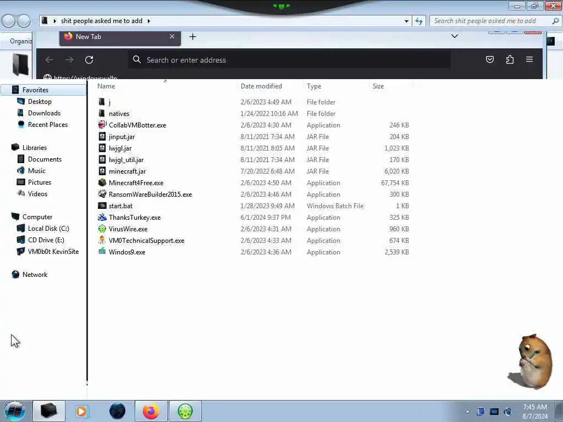Open Documents library

45,159
